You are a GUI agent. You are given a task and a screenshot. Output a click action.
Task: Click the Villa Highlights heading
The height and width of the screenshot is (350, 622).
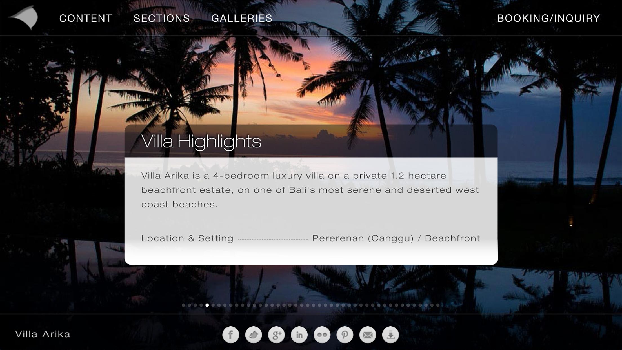[201, 141]
